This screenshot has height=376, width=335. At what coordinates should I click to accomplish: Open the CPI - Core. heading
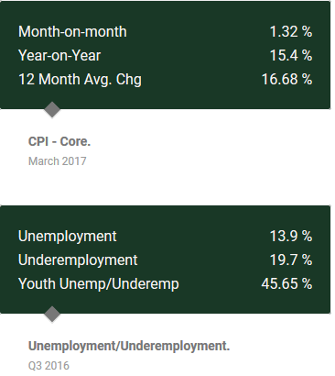(x=59, y=141)
